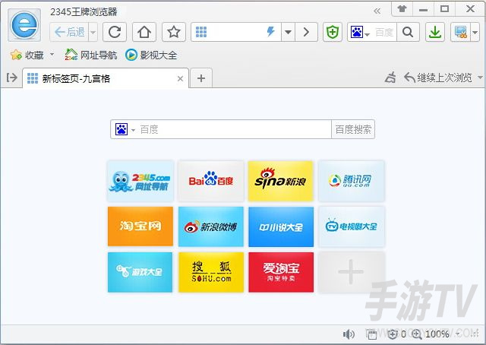
Task: Click the zoom magnifier icon
Action: 417,334
